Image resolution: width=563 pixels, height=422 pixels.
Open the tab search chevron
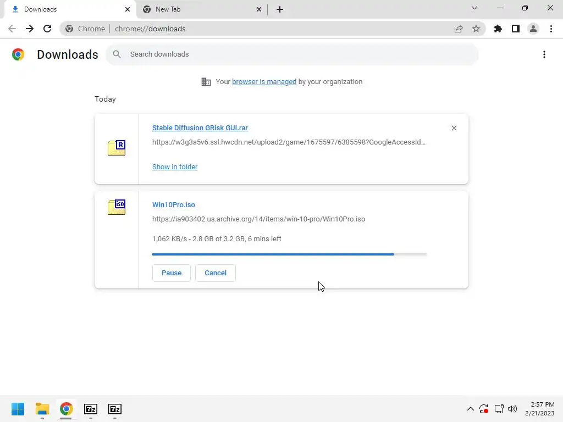click(474, 8)
